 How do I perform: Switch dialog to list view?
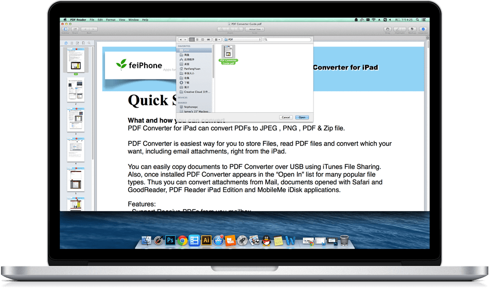(x=198, y=40)
